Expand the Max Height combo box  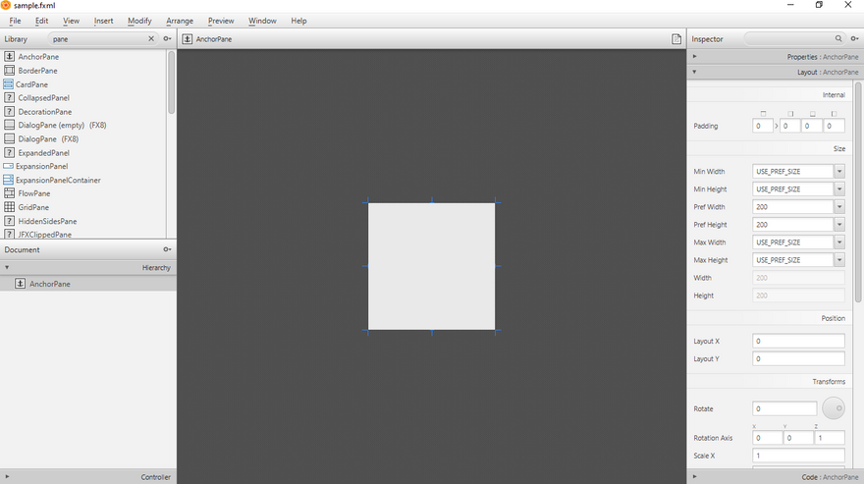838,260
